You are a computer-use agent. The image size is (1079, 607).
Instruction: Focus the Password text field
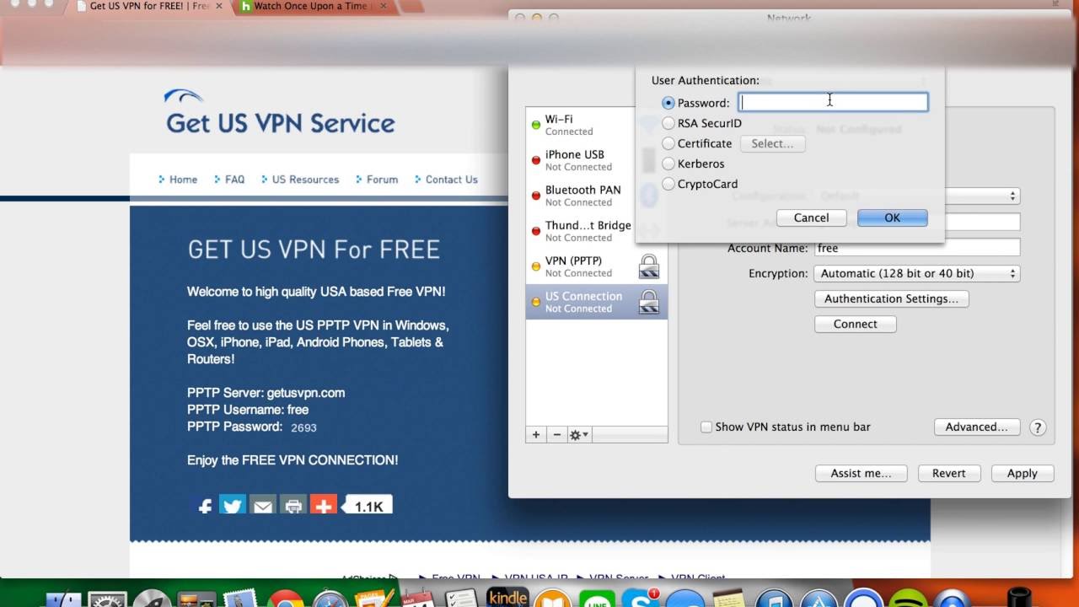point(833,103)
